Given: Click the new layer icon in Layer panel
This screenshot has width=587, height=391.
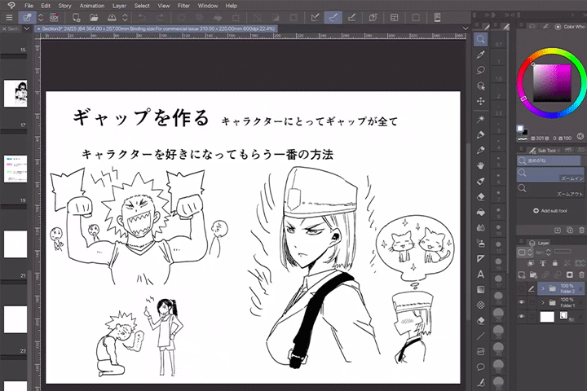Looking at the screenshot, I should [521, 275].
